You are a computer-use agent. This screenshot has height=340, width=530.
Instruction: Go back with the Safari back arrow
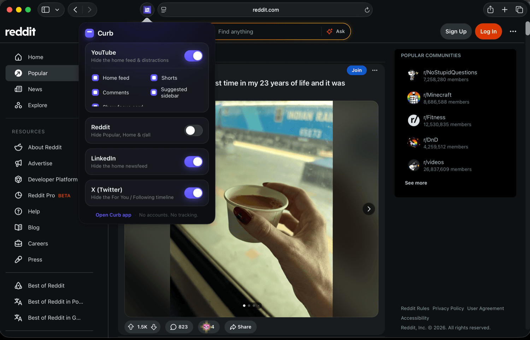[x=75, y=10]
